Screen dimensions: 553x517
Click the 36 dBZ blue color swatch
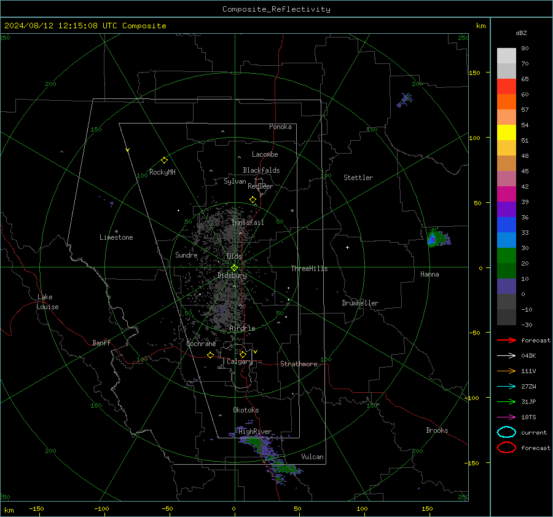click(x=506, y=224)
